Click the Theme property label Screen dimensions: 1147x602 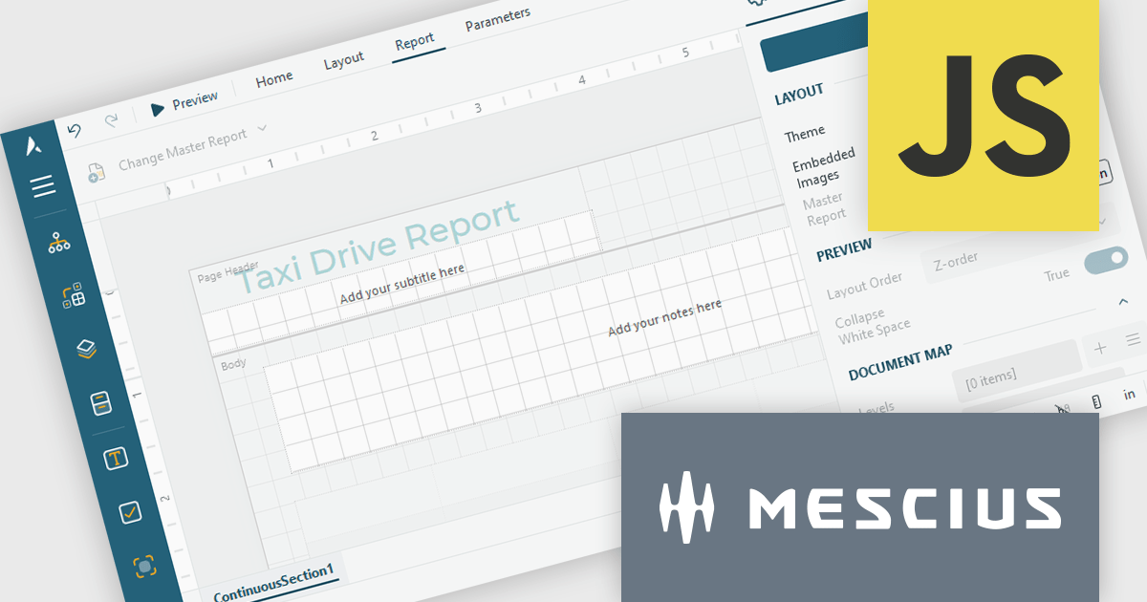[805, 134]
